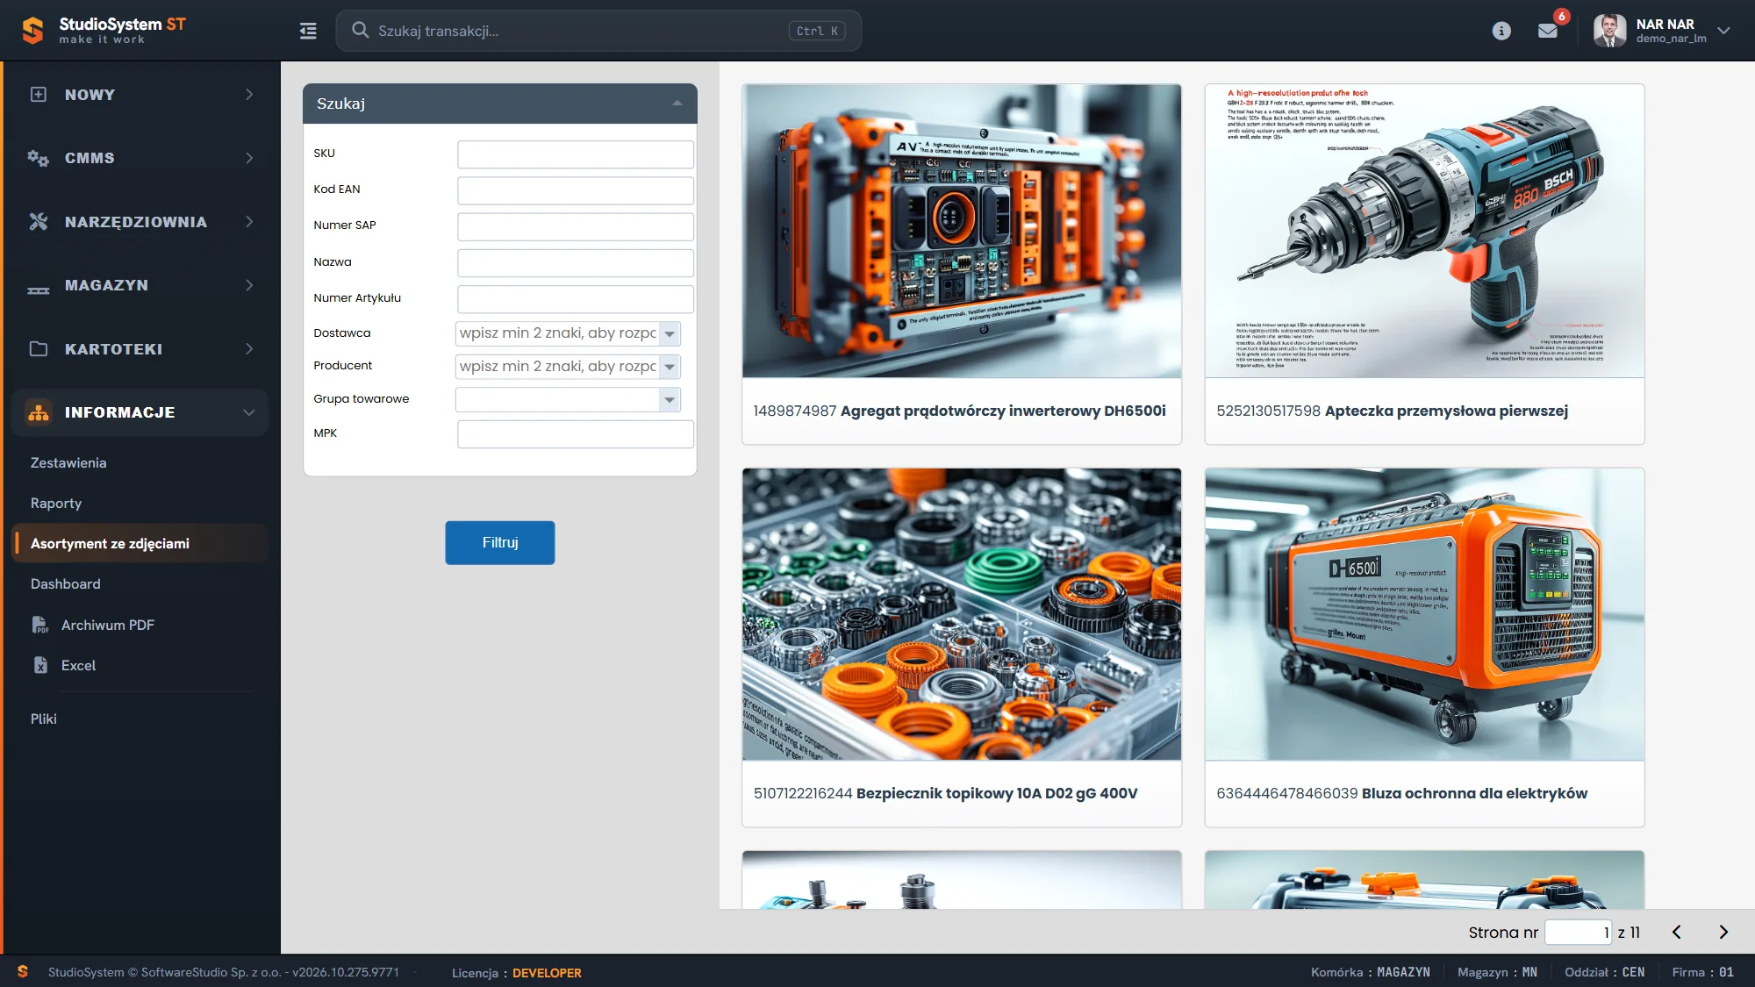Collapse the Szukaj panel header arrow
This screenshot has width=1755, height=987.
pos(677,104)
